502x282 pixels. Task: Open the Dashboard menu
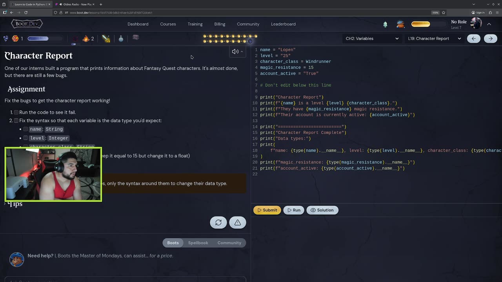click(138, 24)
